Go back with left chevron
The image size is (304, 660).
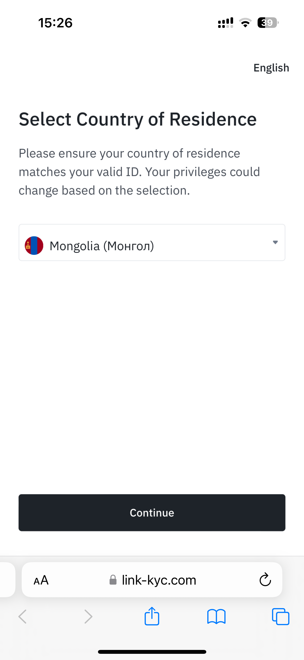coord(23,617)
